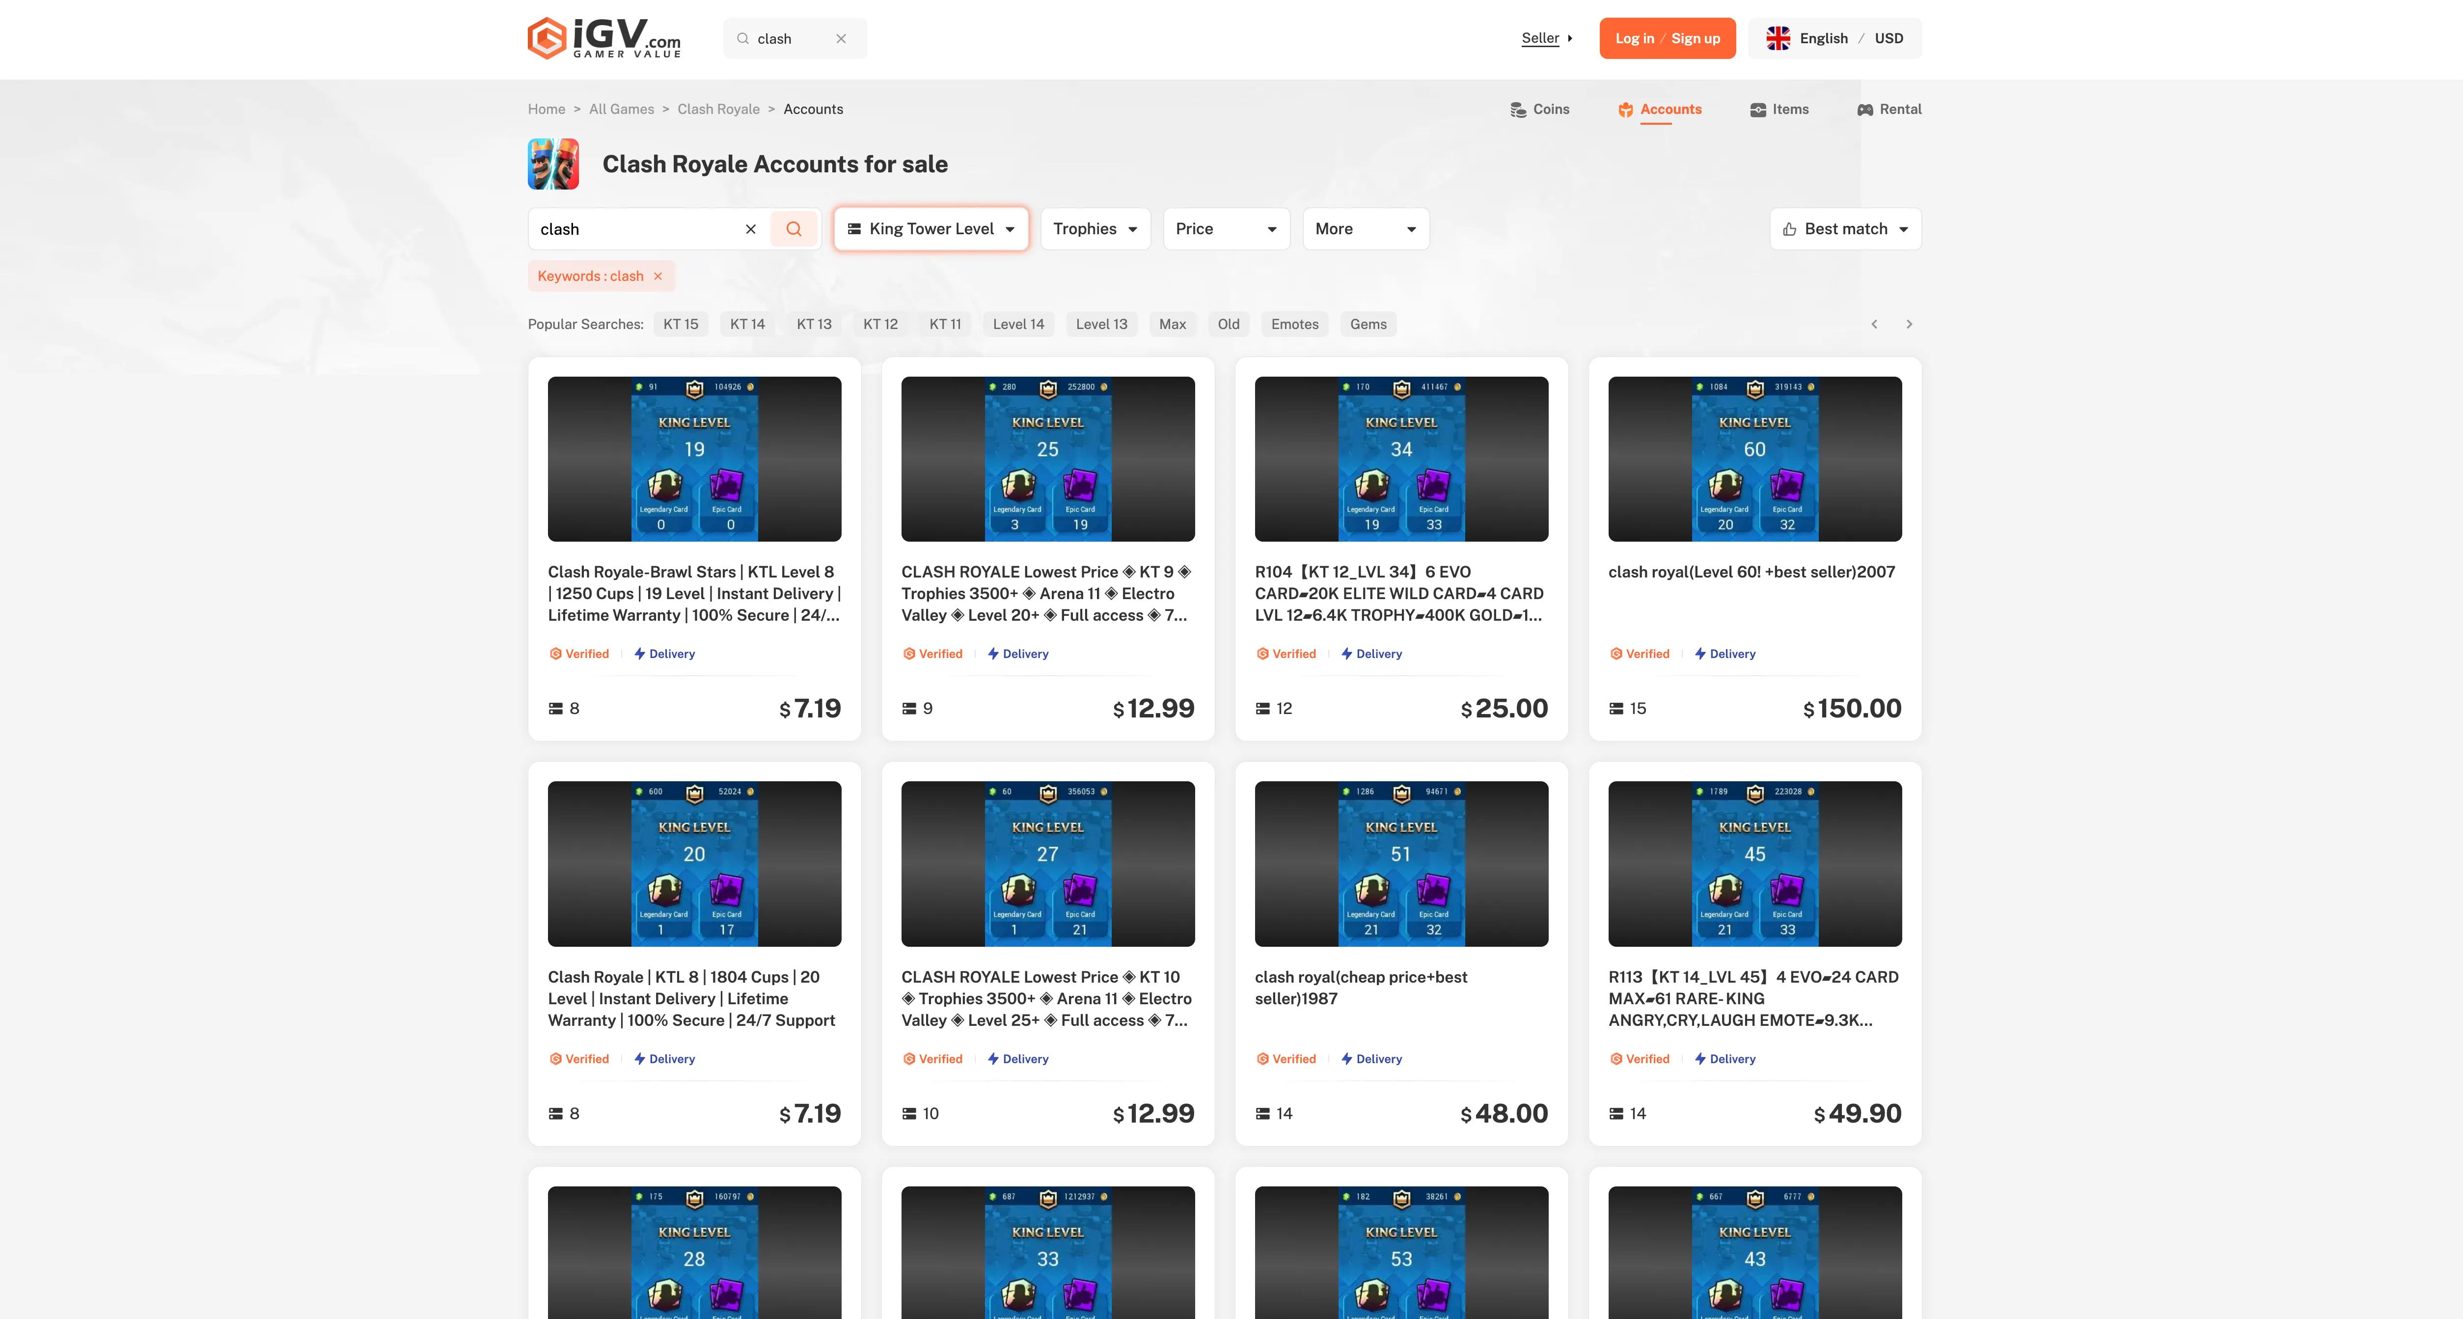This screenshot has width=2463, height=1319.
Task: Click the All Games breadcrumb link
Action: [622, 109]
